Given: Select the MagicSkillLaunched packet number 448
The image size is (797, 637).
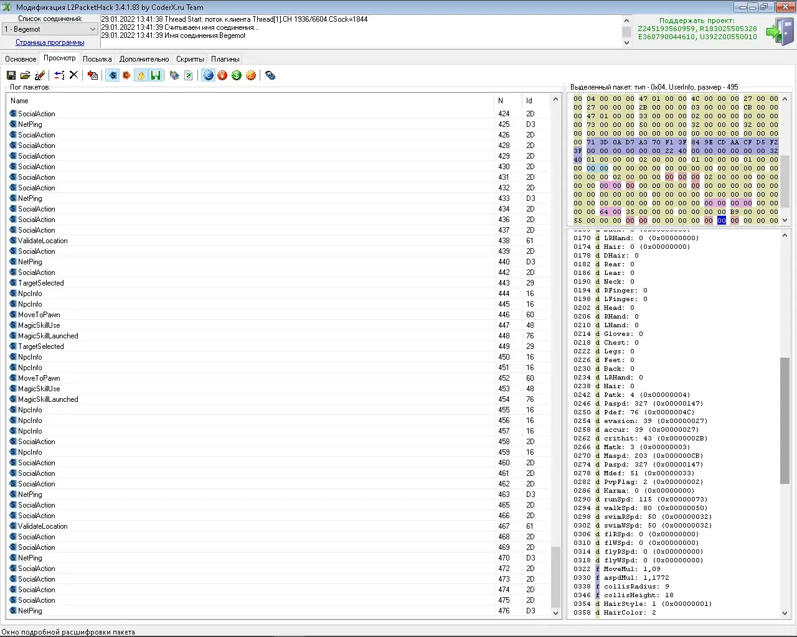Looking at the screenshot, I should (279, 336).
